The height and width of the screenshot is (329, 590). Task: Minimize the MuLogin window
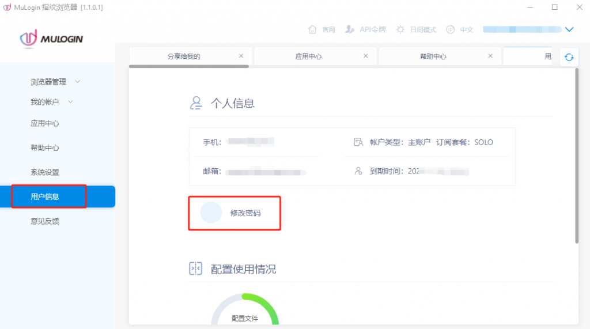pos(530,7)
